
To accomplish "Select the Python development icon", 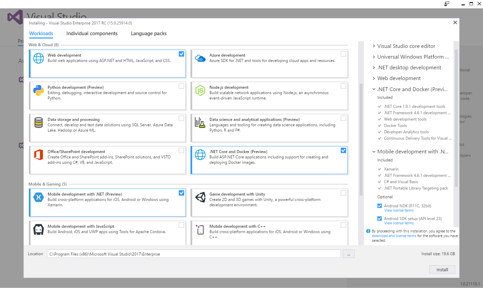I will click(39, 90).
